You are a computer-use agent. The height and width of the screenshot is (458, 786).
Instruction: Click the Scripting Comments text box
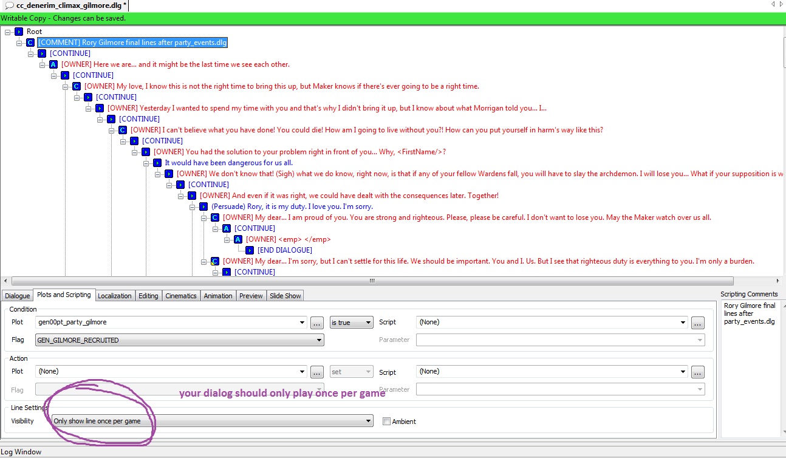pyautogui.click(x=751, y=364)
